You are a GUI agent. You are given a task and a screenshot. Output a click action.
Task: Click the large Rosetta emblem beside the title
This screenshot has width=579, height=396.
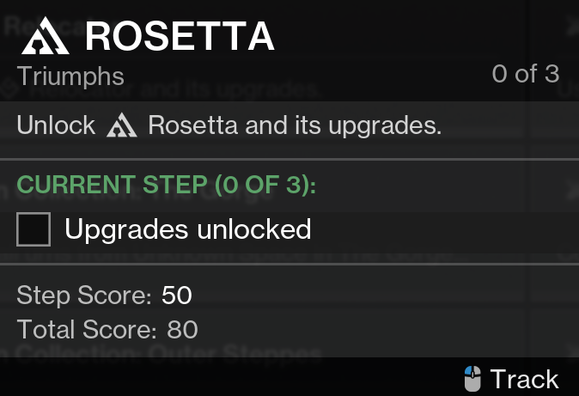[45, 36]
